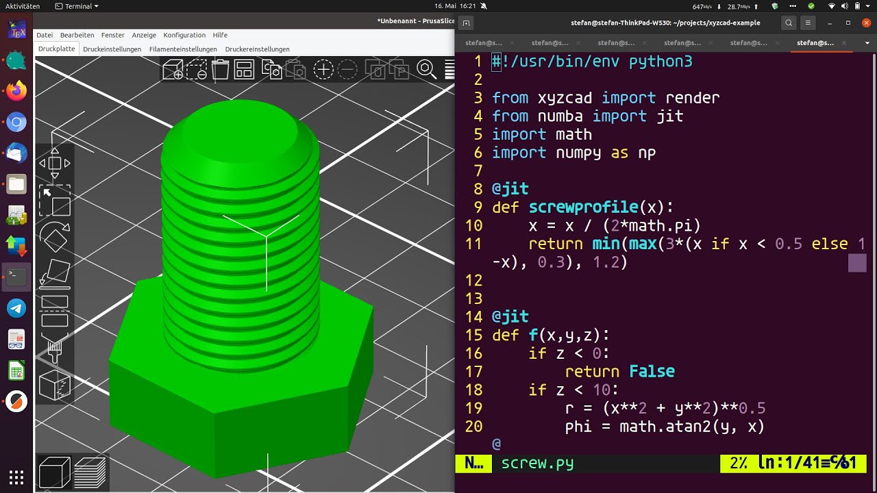
Task: Open the Anzeige menu
Action: tap(144, 35)
